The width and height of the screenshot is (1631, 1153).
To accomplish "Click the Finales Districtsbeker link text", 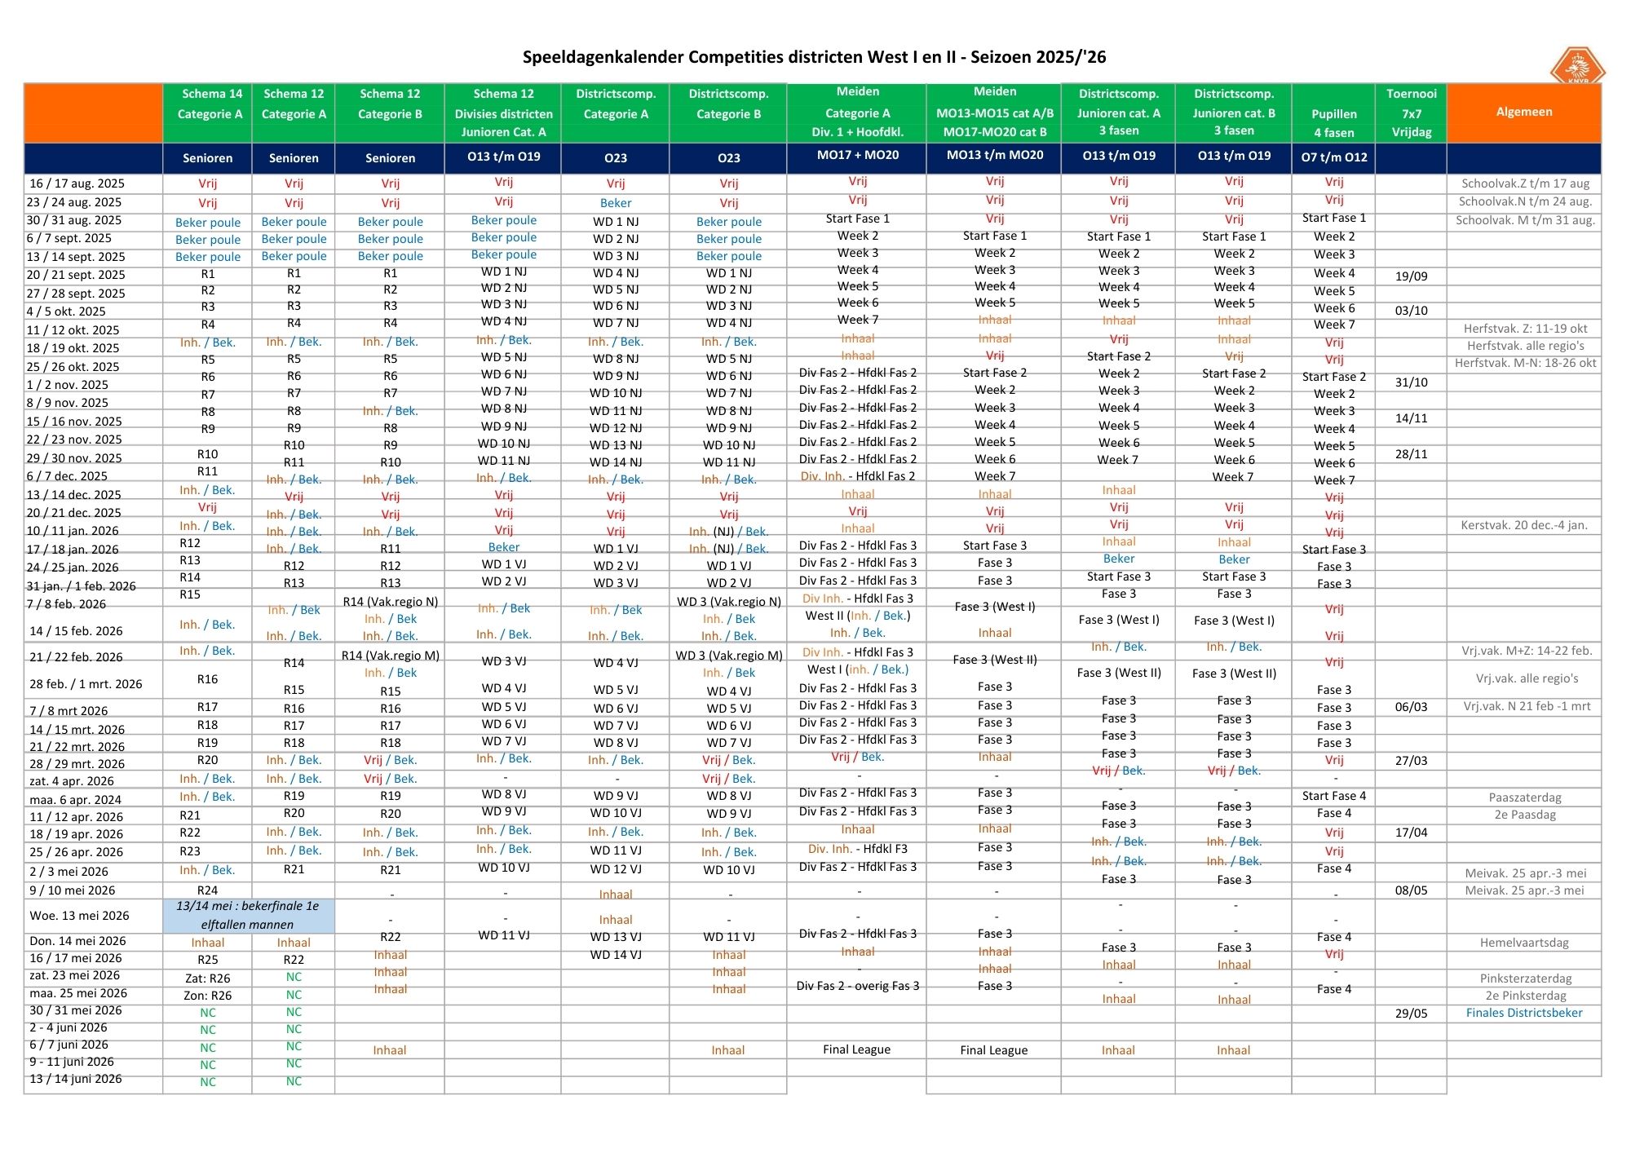I will click(x=1523, y=1013).
